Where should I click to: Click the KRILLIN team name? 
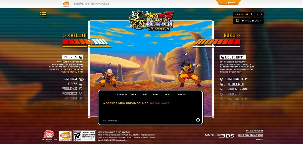pos(77,35)
